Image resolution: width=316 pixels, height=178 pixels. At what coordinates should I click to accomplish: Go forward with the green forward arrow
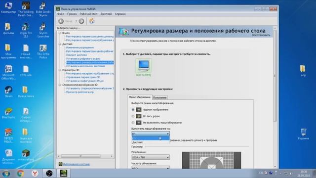[x=81, y=21]
